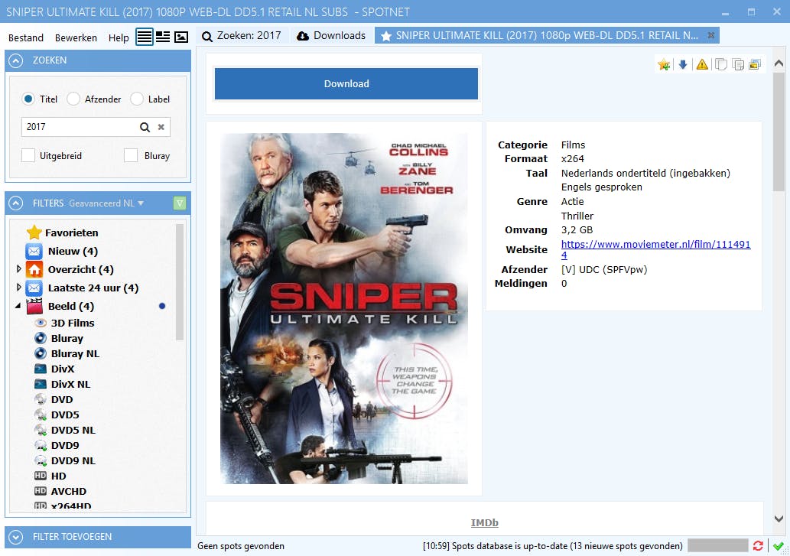Select the Titel radio button
This screenshot has height=556, width=790.
coord(28,99)
